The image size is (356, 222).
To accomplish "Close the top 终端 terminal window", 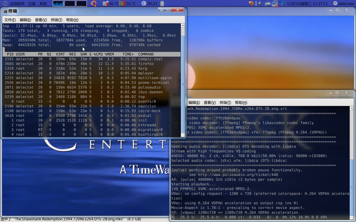I will [x=177, y=10].
